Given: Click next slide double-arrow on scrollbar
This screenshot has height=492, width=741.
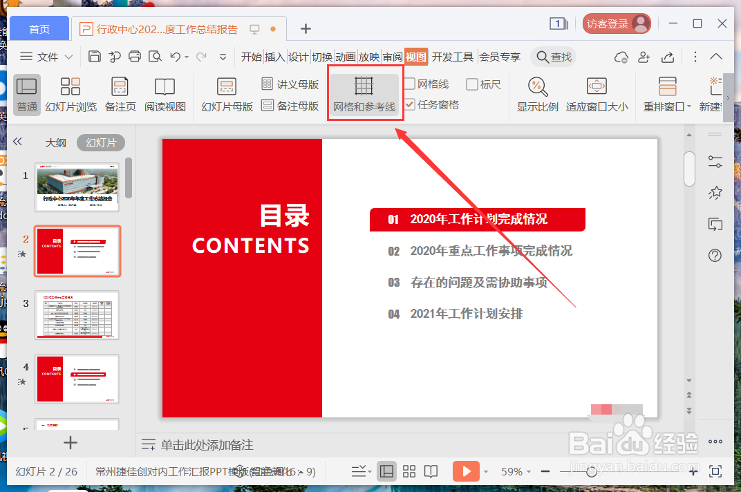Looking at the screenshot, I should [x=689, y=410].
